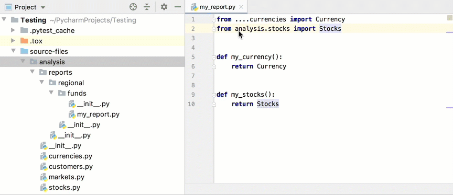
Task: Click the Python file icon of my_report.py in tree
Action: [72, 114]
